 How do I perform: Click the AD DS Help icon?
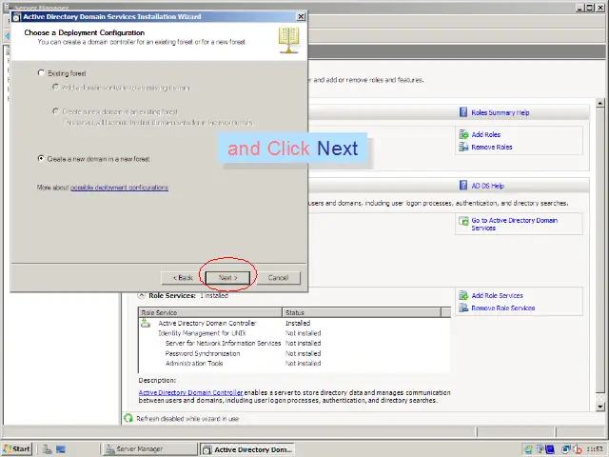point(463,185)
